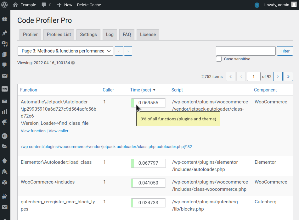Click the View function link
The image size is (299, 220).
coord(33,131)
